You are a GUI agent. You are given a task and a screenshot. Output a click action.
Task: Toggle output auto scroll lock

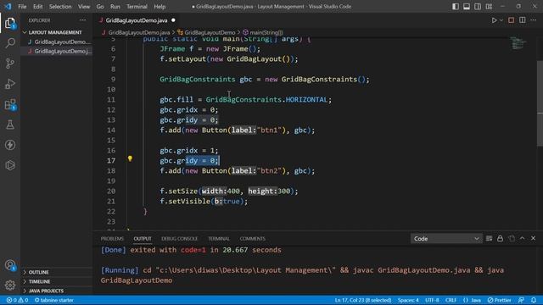[500, 239]
